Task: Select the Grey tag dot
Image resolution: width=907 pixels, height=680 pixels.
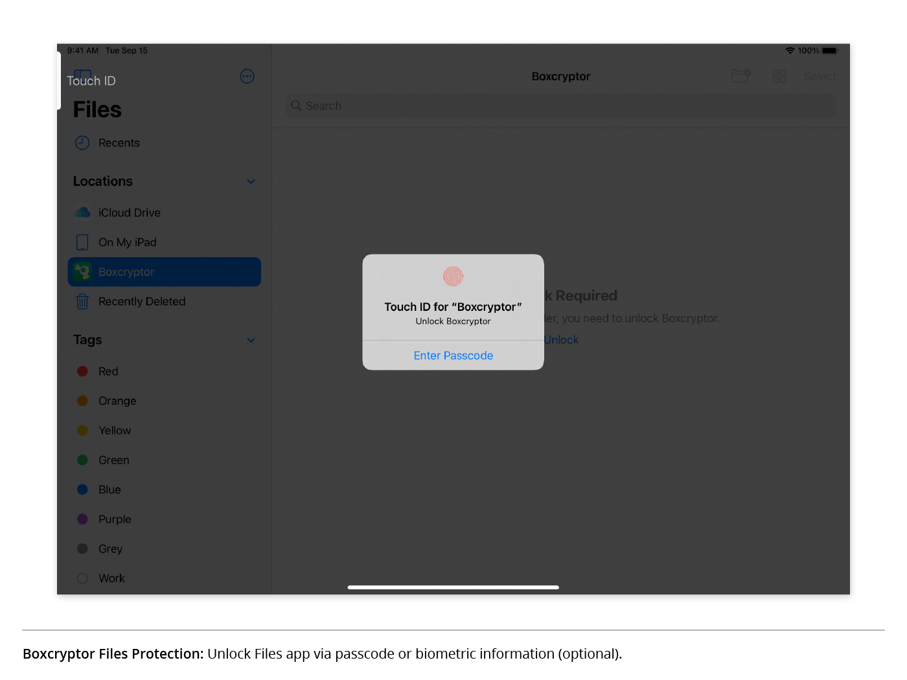Action: coord(82,549)
